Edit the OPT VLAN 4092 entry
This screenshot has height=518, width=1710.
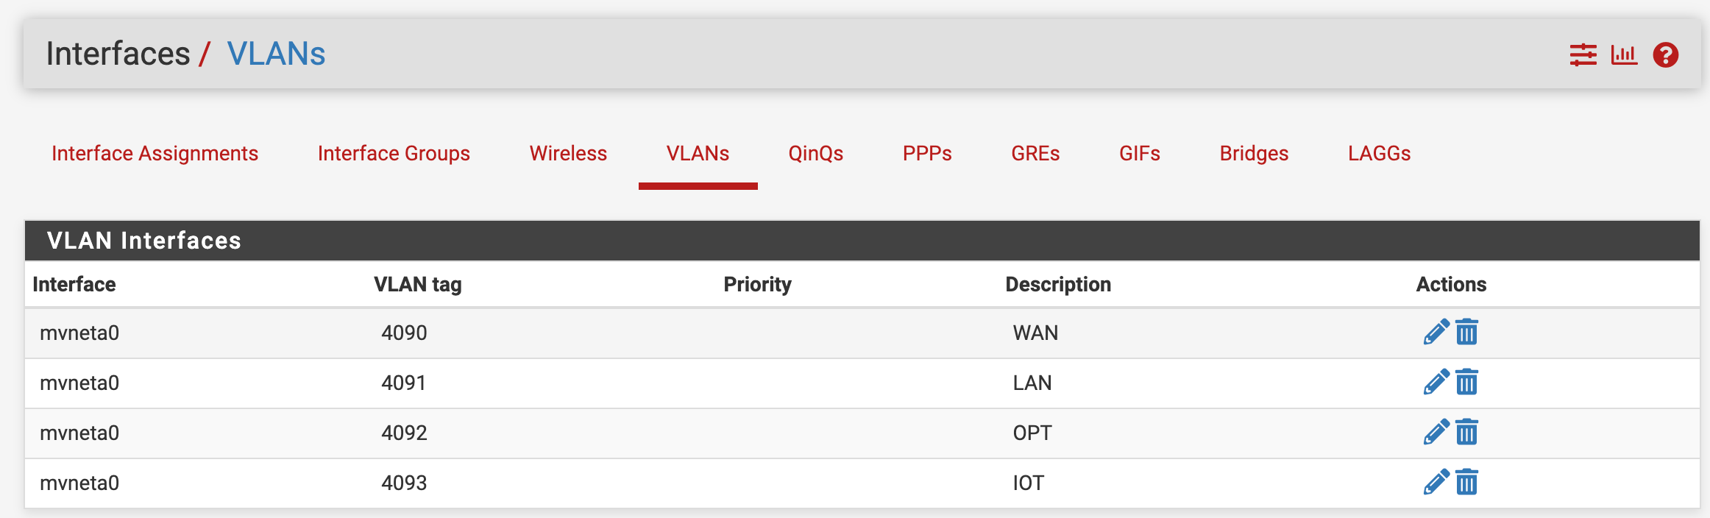point(1436,433)
